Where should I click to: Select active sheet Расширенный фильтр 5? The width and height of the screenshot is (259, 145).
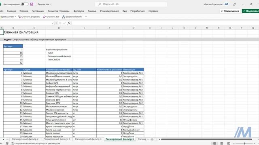120,139
